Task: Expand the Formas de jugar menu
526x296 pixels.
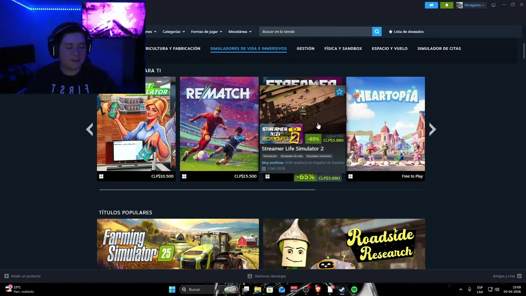Action: tap(206, 32)
